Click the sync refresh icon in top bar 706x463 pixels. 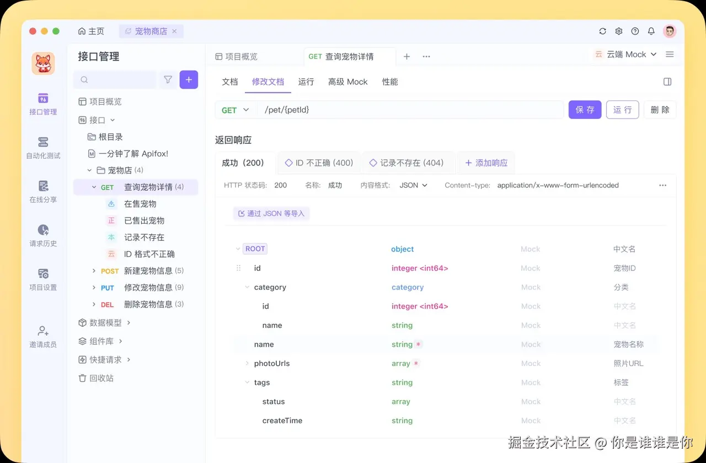pos(602,31)
